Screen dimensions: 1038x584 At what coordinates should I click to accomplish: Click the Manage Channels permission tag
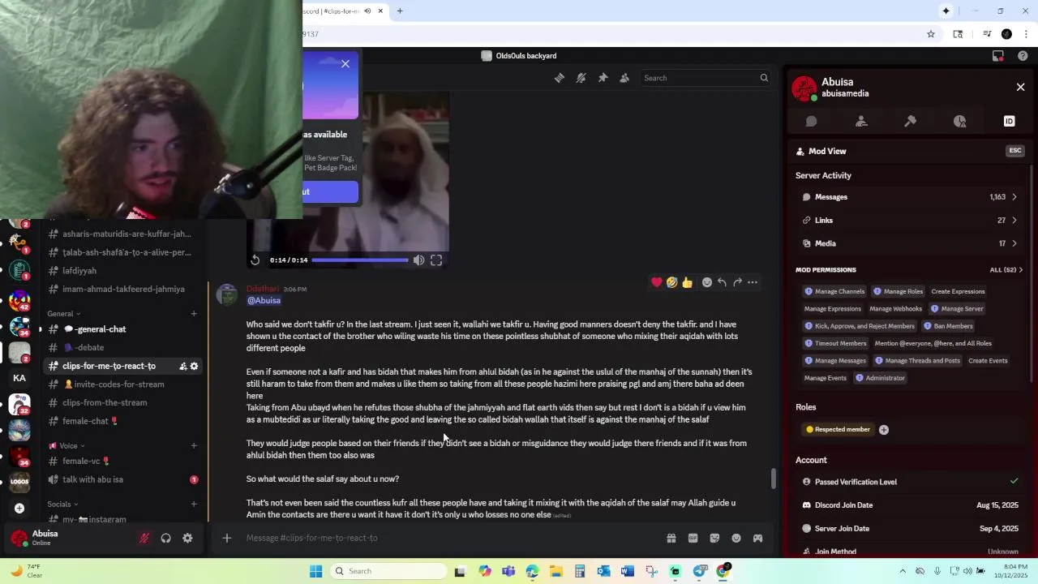click(x=834, y=291)
